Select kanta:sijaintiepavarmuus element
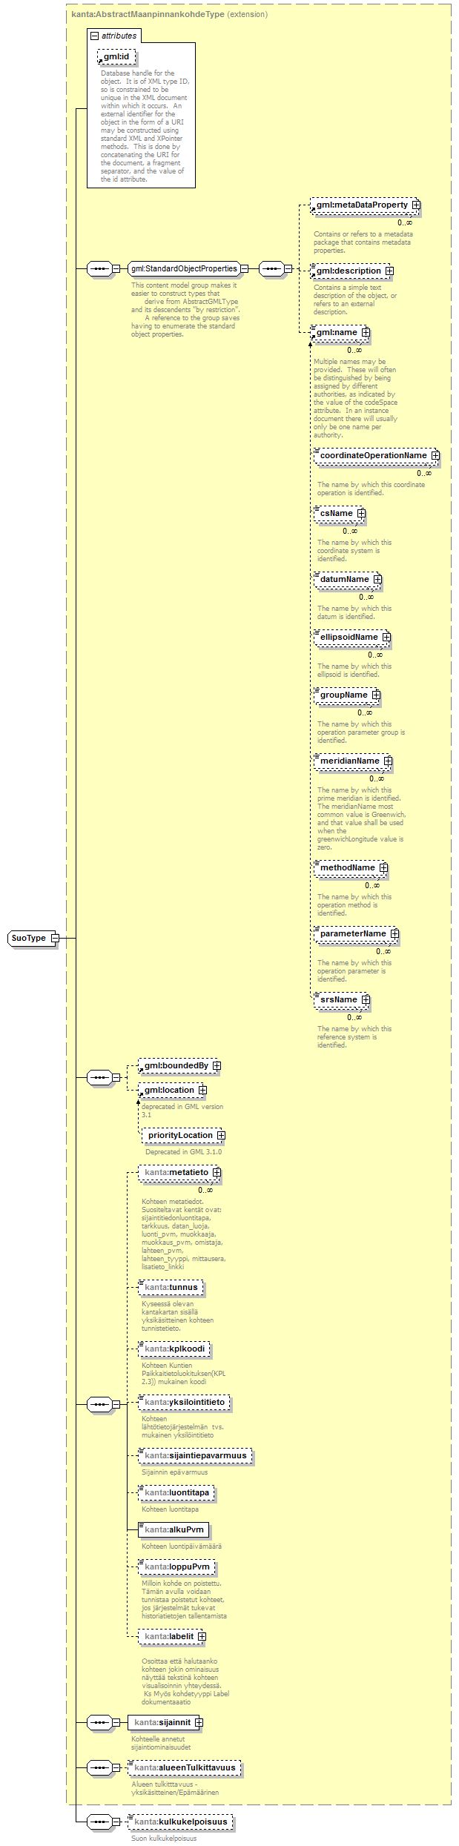 [x=196, y=1455]
